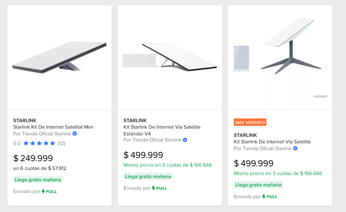Image resolution: width=346 pixels, height=212 pixels.
Task: Click Estándar V4 dish and router image
Action: [170, 57]
